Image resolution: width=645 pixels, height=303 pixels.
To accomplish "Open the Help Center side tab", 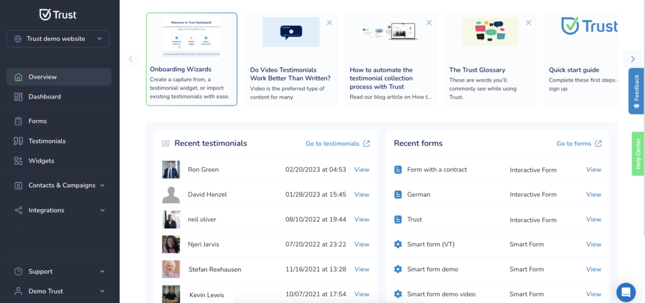I will pos(638,153).
